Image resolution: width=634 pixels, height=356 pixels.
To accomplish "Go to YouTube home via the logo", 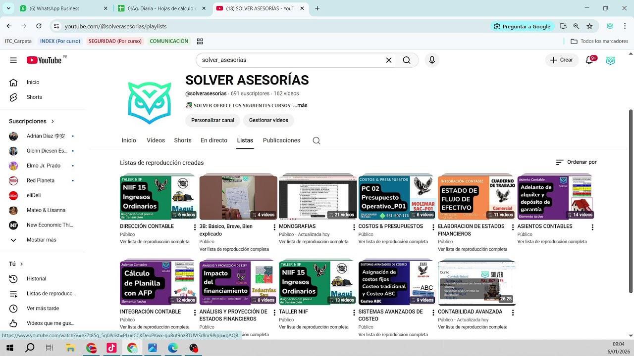I will [44, 60].
